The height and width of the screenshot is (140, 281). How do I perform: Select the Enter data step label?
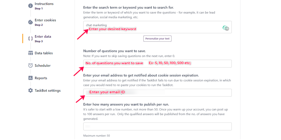[43, 37]
